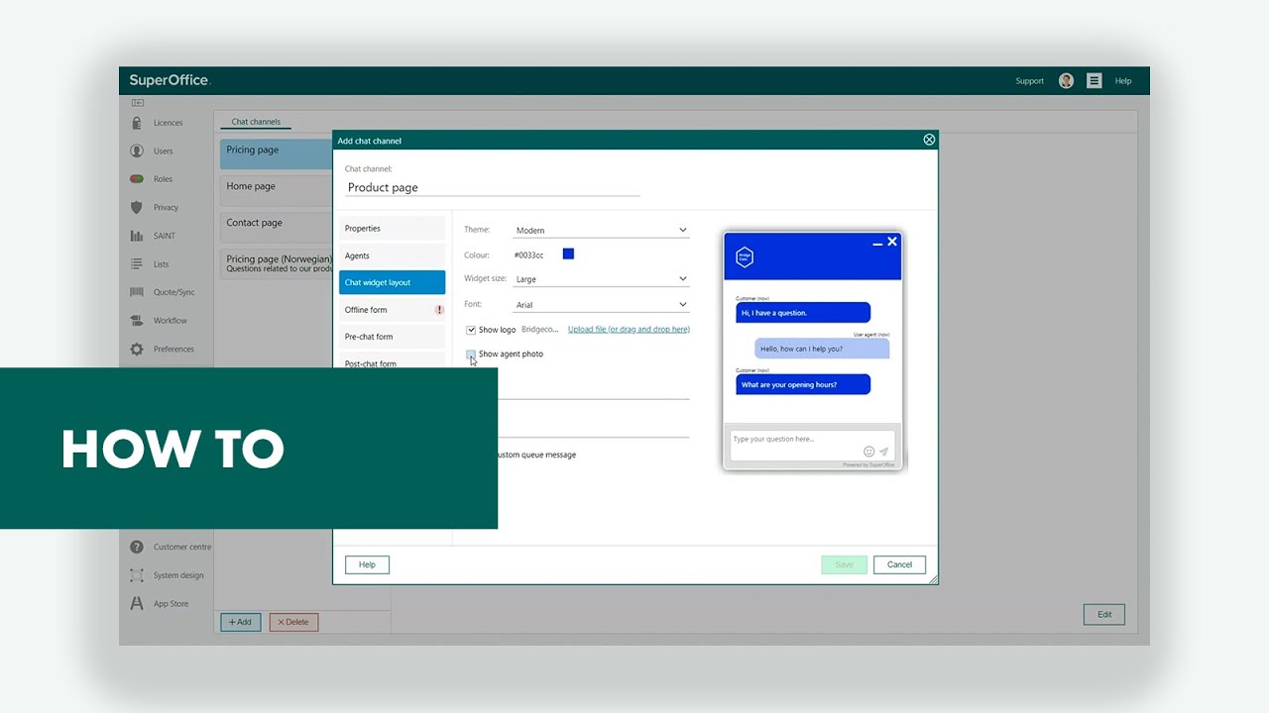Image resolution: width=1269 pixels, height=713 pixels.
Task: Select the Home page channel
Action: coord(276,190)
